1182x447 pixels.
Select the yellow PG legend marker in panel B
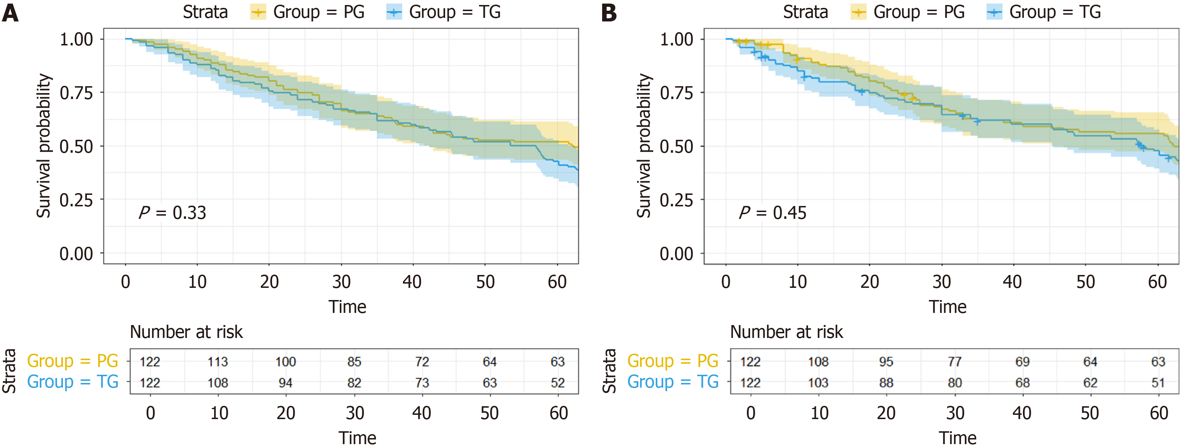pyautogui.click(x=858, y=13)
